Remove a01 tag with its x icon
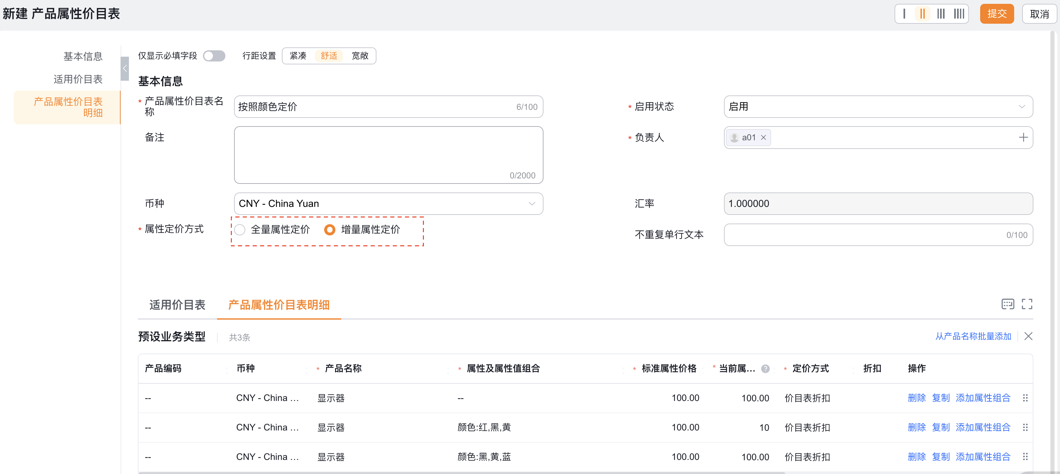This screenshot has height=474, width=1060. 763,138
